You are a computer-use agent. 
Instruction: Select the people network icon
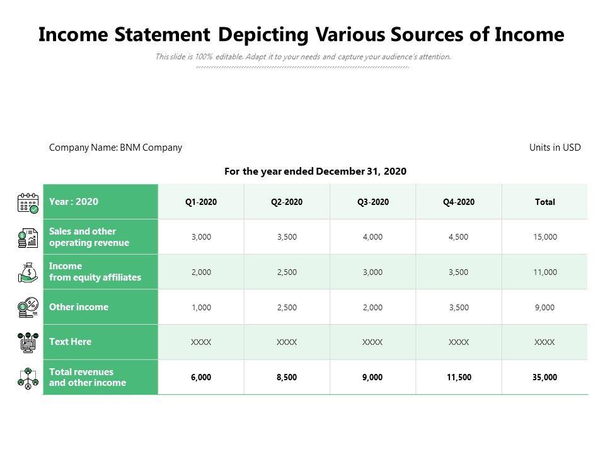28,378
